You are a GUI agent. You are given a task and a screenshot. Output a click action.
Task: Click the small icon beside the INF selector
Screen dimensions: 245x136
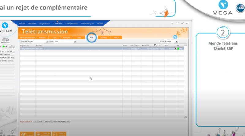[x=13, y=46]
